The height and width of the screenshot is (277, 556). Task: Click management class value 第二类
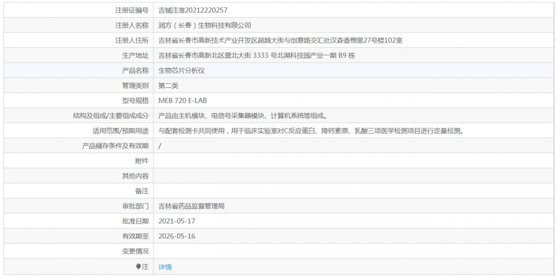tap(168, 86)
